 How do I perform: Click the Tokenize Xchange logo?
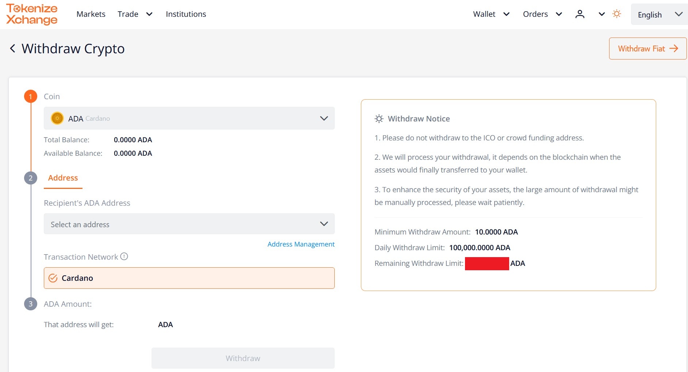click(32, 14)
